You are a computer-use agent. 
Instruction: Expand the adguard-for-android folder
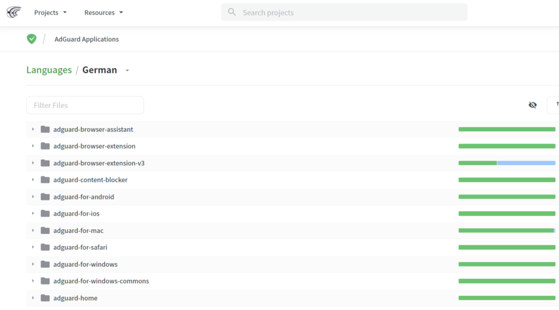click(33, 196)
